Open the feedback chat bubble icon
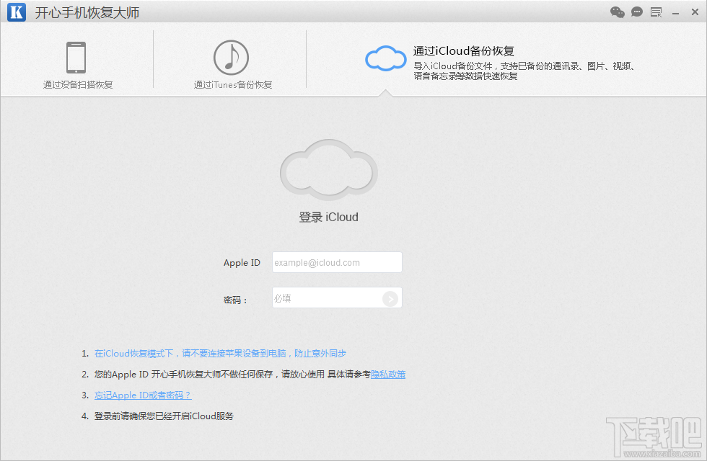Screen dimensions: 707x461 pos(637,12)
